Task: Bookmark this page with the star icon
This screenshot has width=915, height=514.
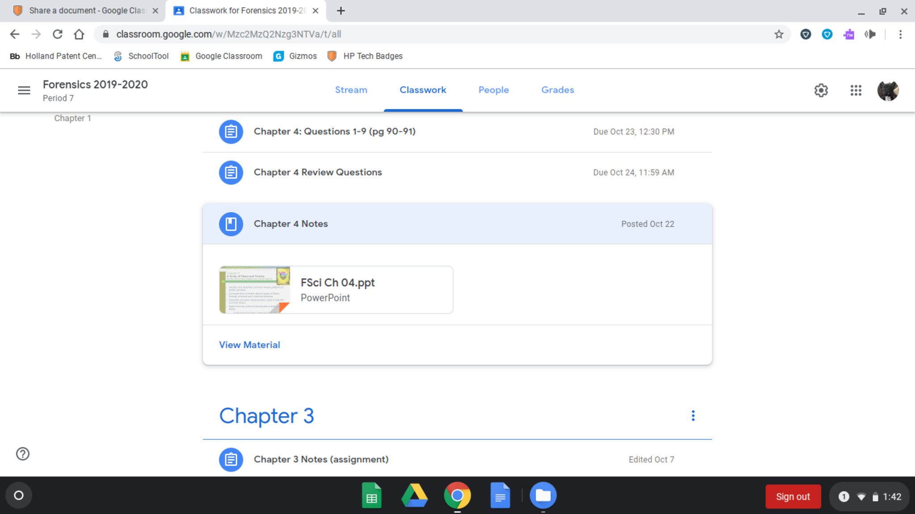Action: click(x=779, y=34)
